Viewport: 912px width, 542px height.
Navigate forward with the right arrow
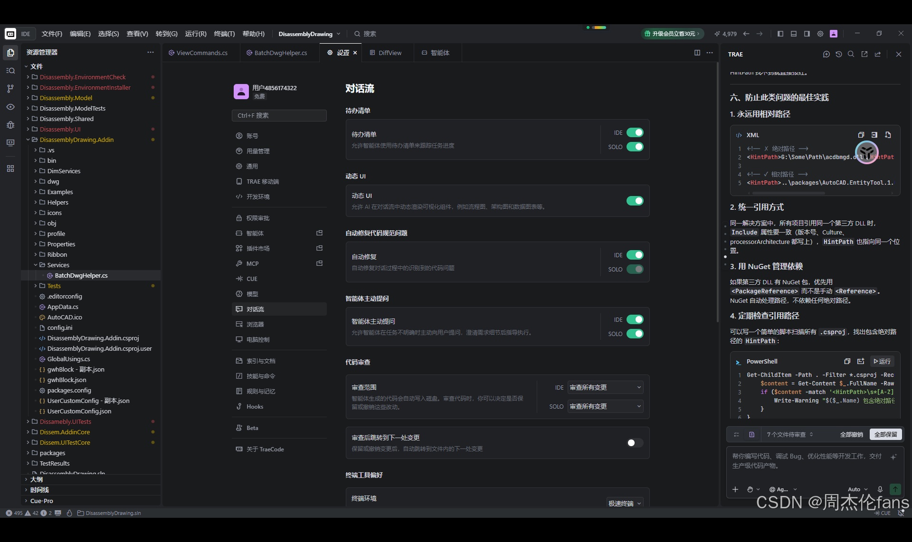pyautogui.click(x=760, y=34)
